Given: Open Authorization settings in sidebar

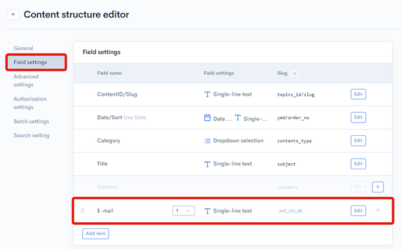Looking at the screenshot, I should click(30, 103).
